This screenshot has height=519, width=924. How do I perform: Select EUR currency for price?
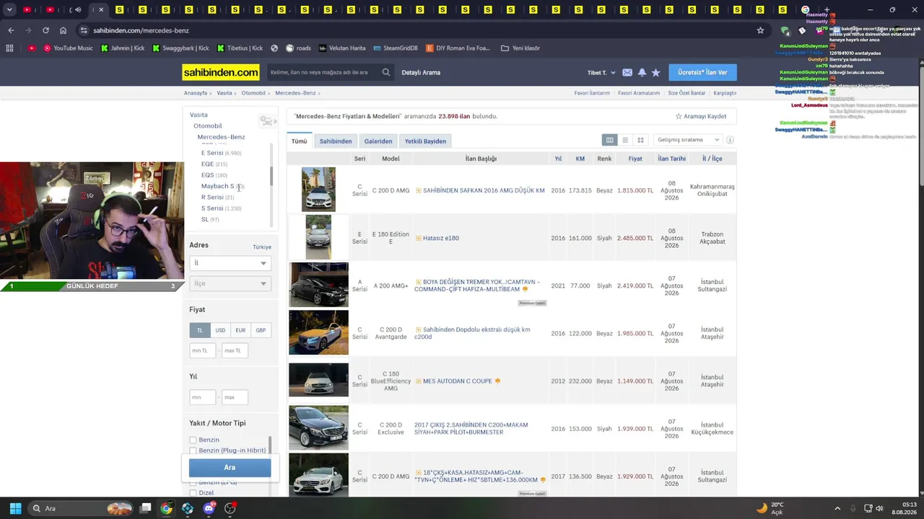point(240,330)
